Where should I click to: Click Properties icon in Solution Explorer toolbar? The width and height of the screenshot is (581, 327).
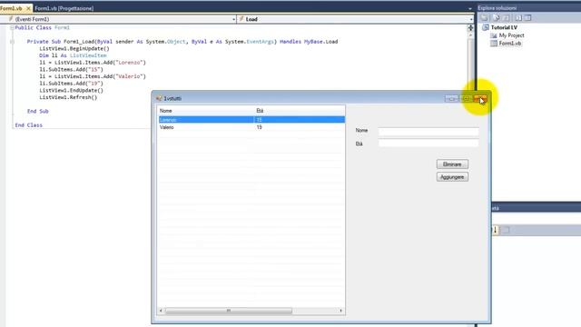coord(484,18)
